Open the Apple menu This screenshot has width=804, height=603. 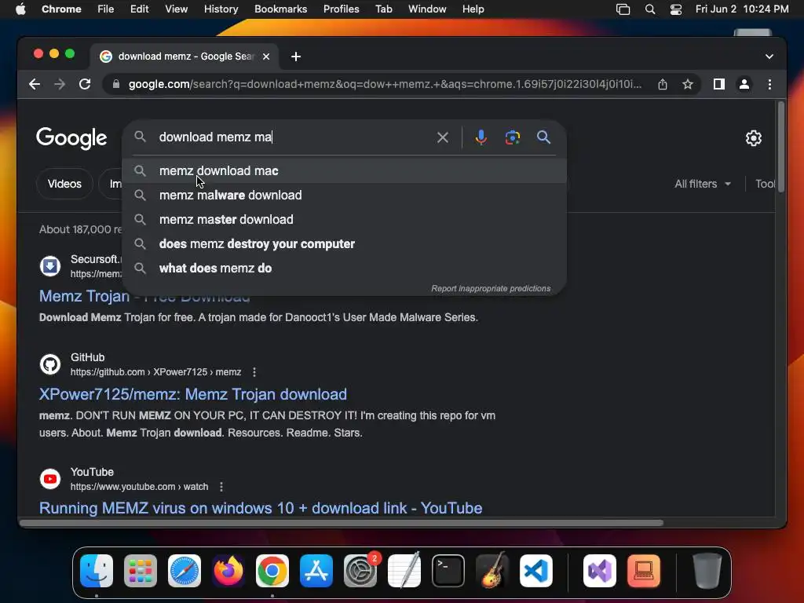(x=20, y=9)
